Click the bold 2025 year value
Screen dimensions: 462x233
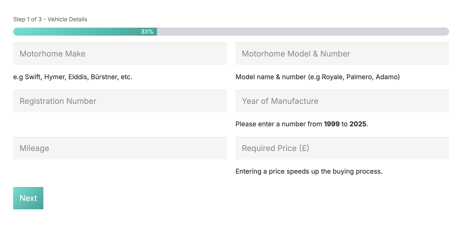point(358,124)
